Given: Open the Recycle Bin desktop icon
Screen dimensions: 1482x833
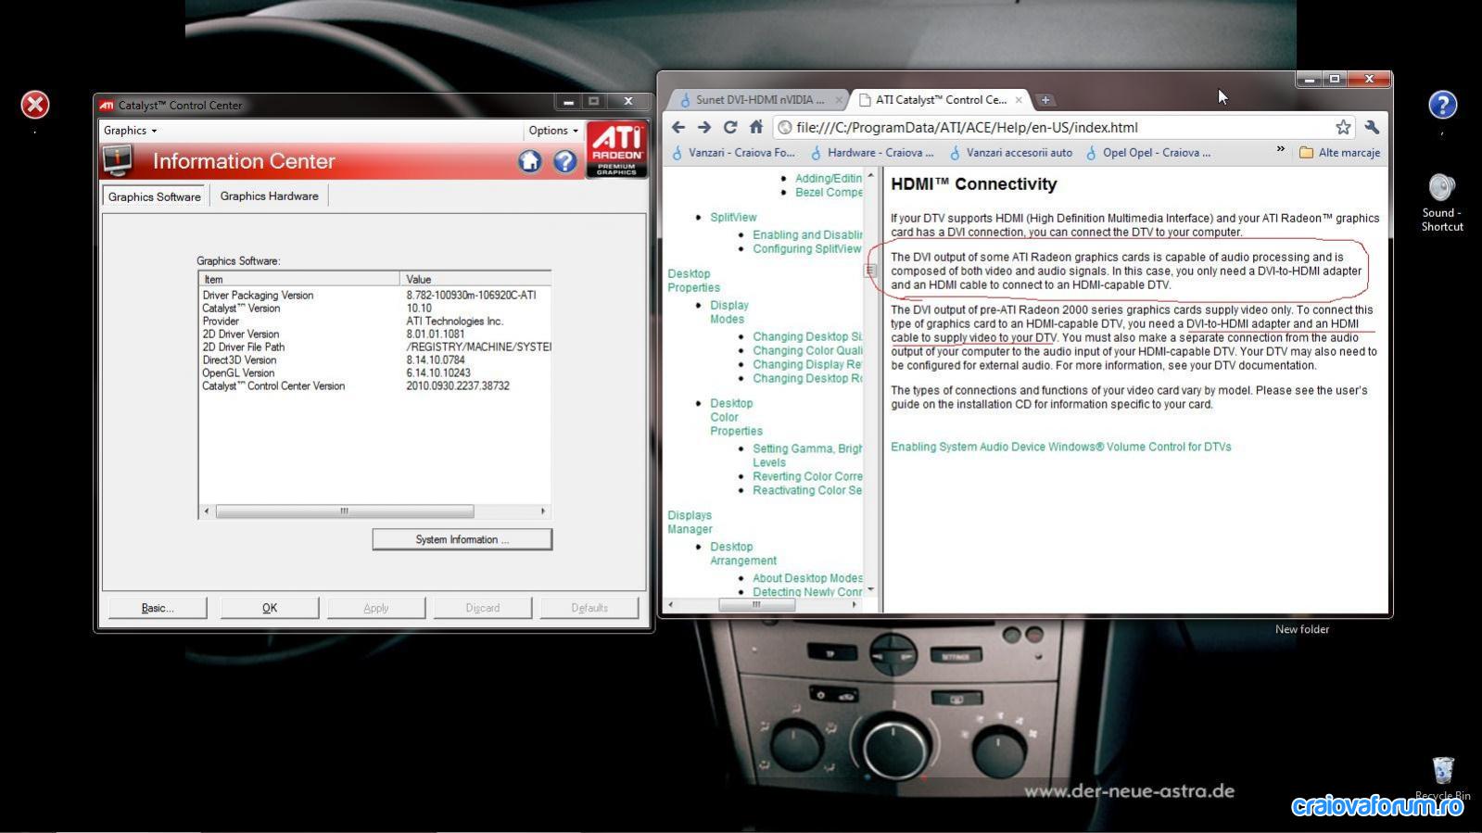Looking at the screenshot, I should pos(1442,776).
